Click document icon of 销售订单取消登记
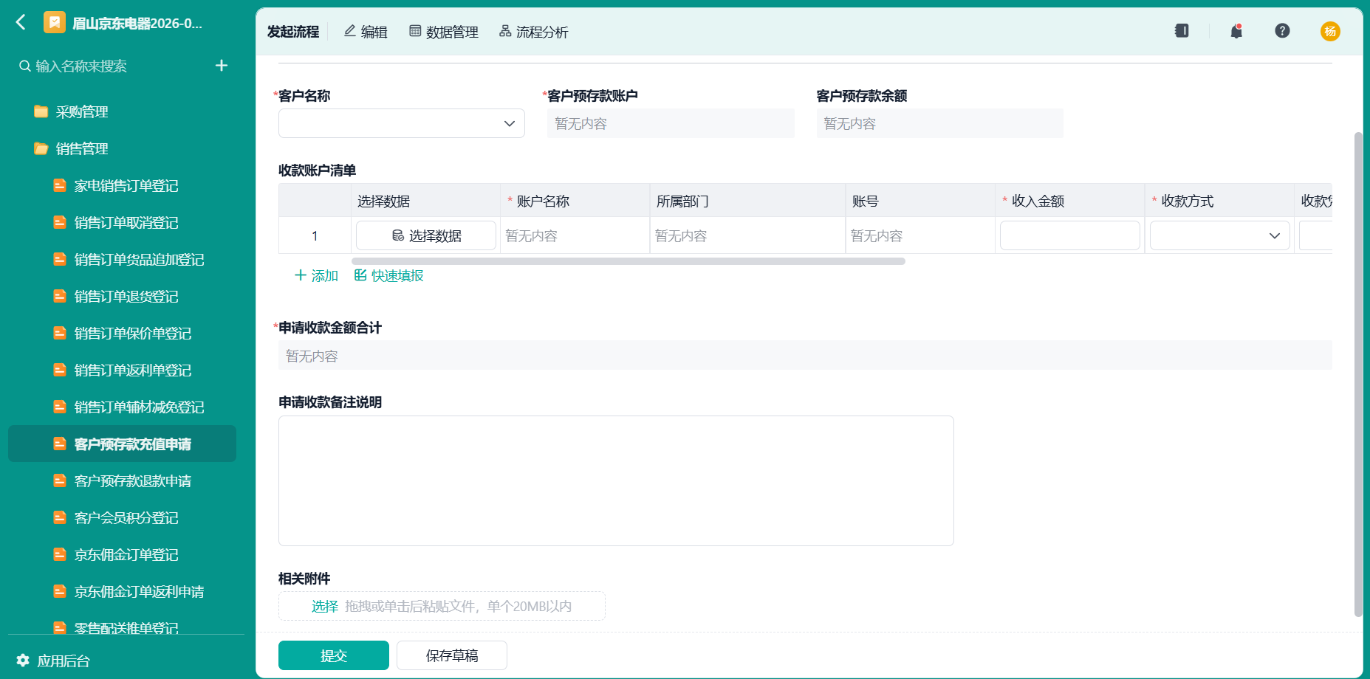Image resolution: width=1370 pixels, height=679 pixels. point(60,222)
